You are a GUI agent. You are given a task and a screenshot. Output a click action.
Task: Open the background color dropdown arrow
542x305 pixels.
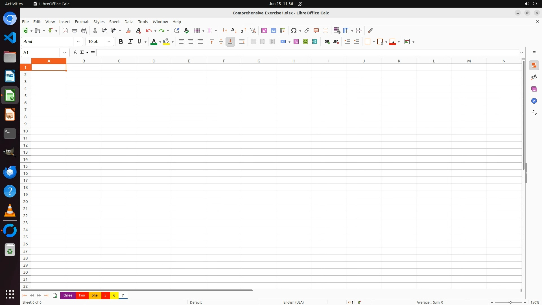[x=172, y=42]
